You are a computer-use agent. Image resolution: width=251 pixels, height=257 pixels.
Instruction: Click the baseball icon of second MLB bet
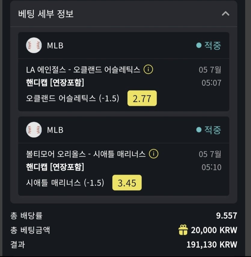34,130
